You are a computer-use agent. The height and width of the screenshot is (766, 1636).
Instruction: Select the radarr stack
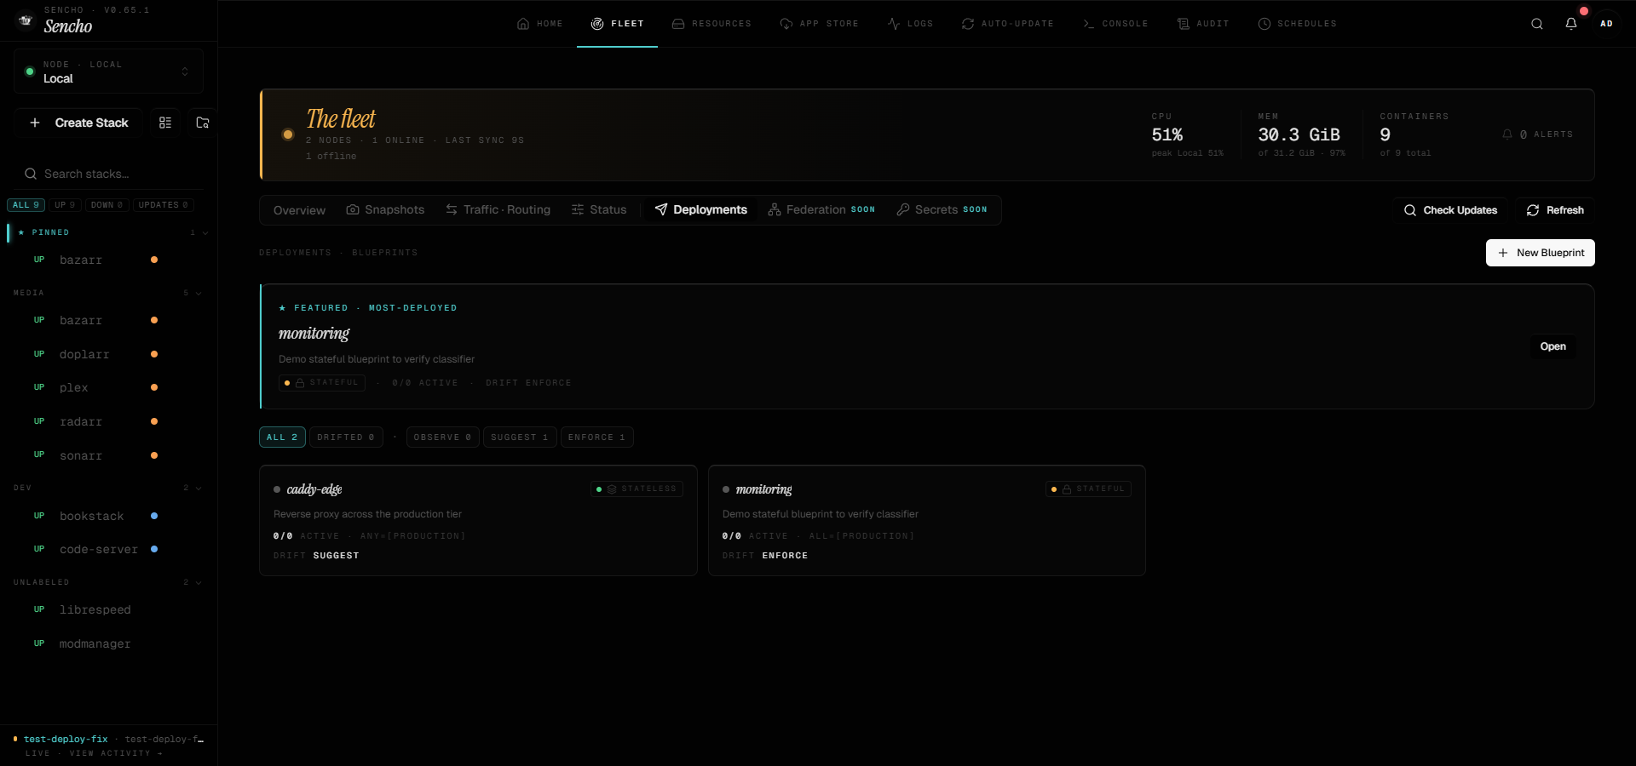click(x=109, y=421)
